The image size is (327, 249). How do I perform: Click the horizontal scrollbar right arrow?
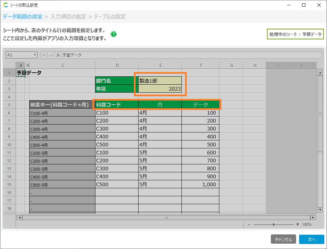[313, 217]
